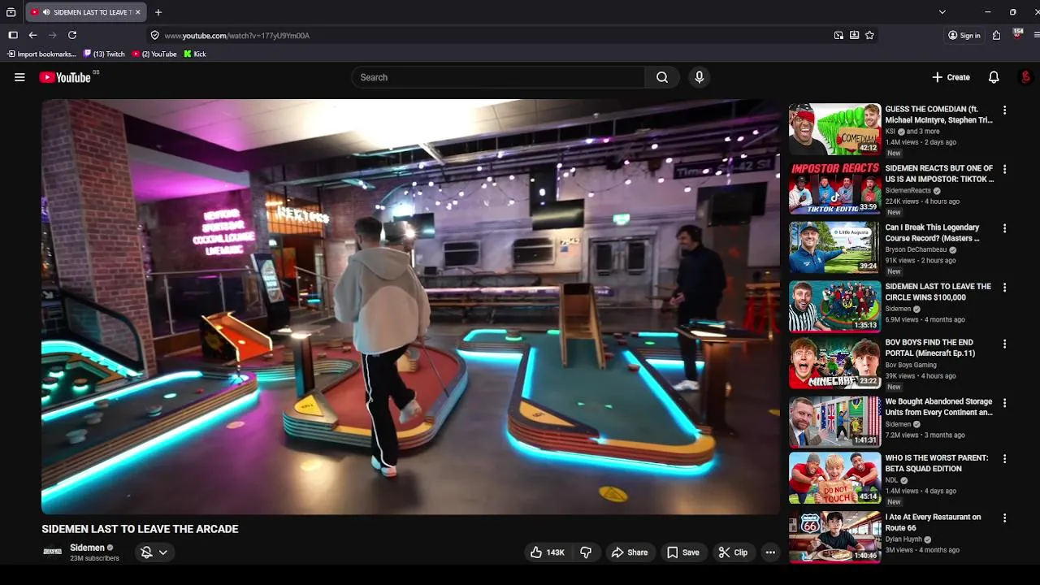Open the GUESS THE COMEDIAN thumbnail
The height and width of the screenshot is (585, 1040).
[x=834, y=129]
